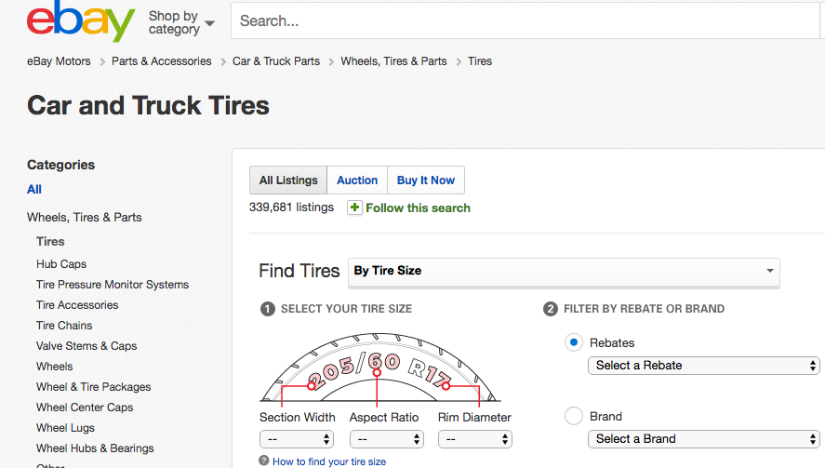825x468 pixels.
Task: Switch to the Auction tab
Action: pyautogui.click(x=357, y=181)
